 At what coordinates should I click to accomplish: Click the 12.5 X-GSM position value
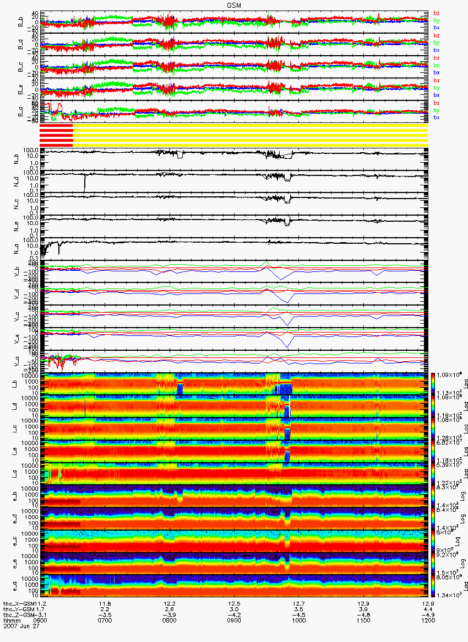pos(234,603)
